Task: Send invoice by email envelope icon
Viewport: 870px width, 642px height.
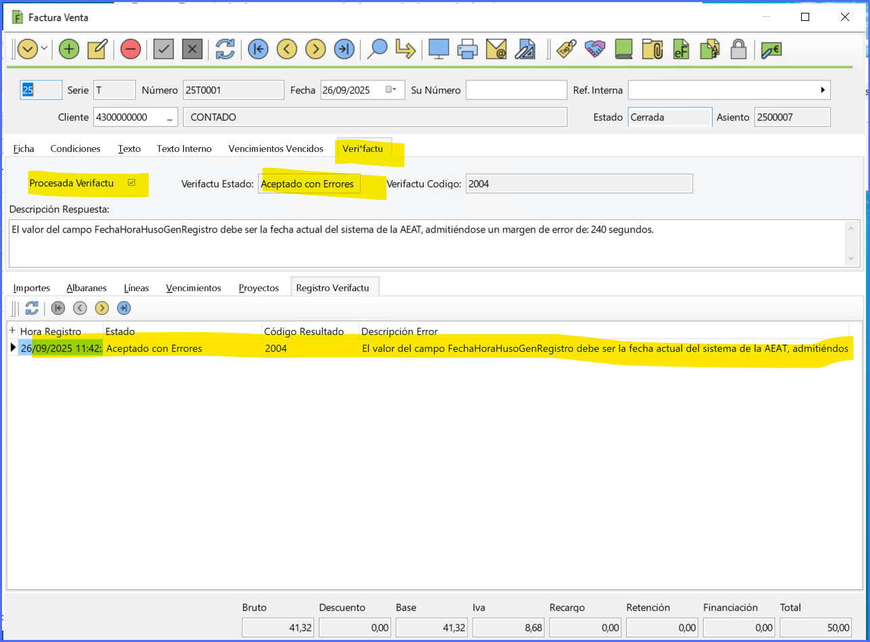Action: 496,49
